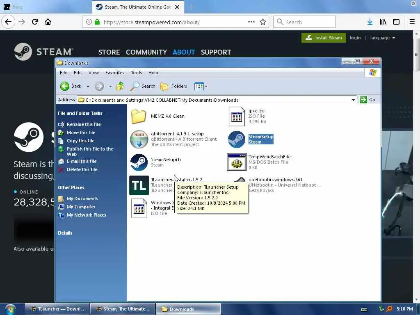The height and width of the screenshot is (315, 420).
Task: Select the SteamSetup(1) file icon
Action: [x=139, y=162]
